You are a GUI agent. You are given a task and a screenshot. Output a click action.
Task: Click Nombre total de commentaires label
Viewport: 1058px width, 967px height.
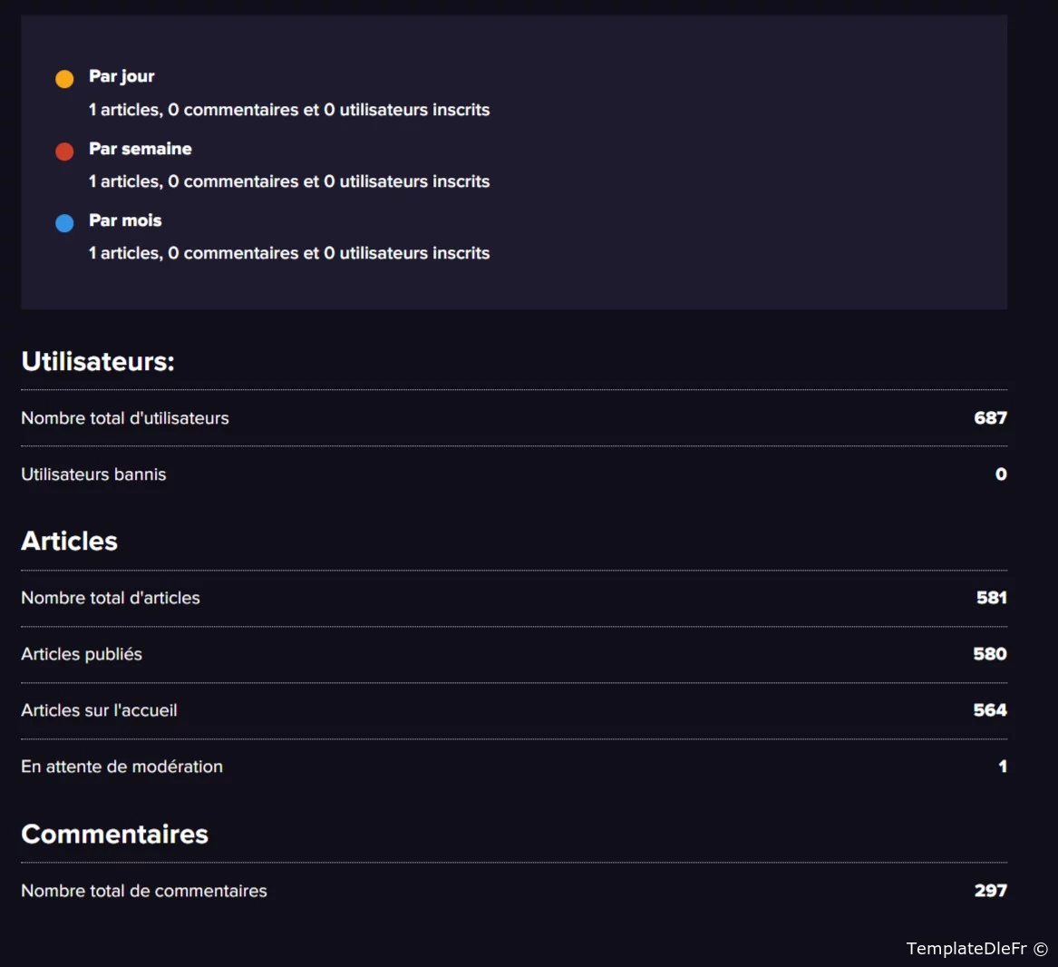click(144, 891)
